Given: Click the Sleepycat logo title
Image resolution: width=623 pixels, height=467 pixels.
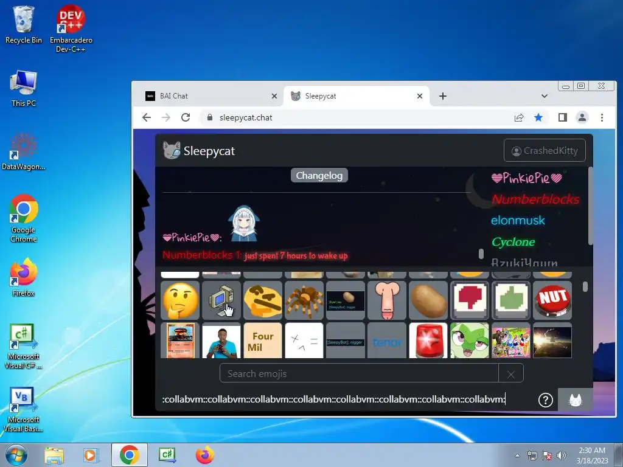Looking at the screenshot, I should click(x=199, y=151).
